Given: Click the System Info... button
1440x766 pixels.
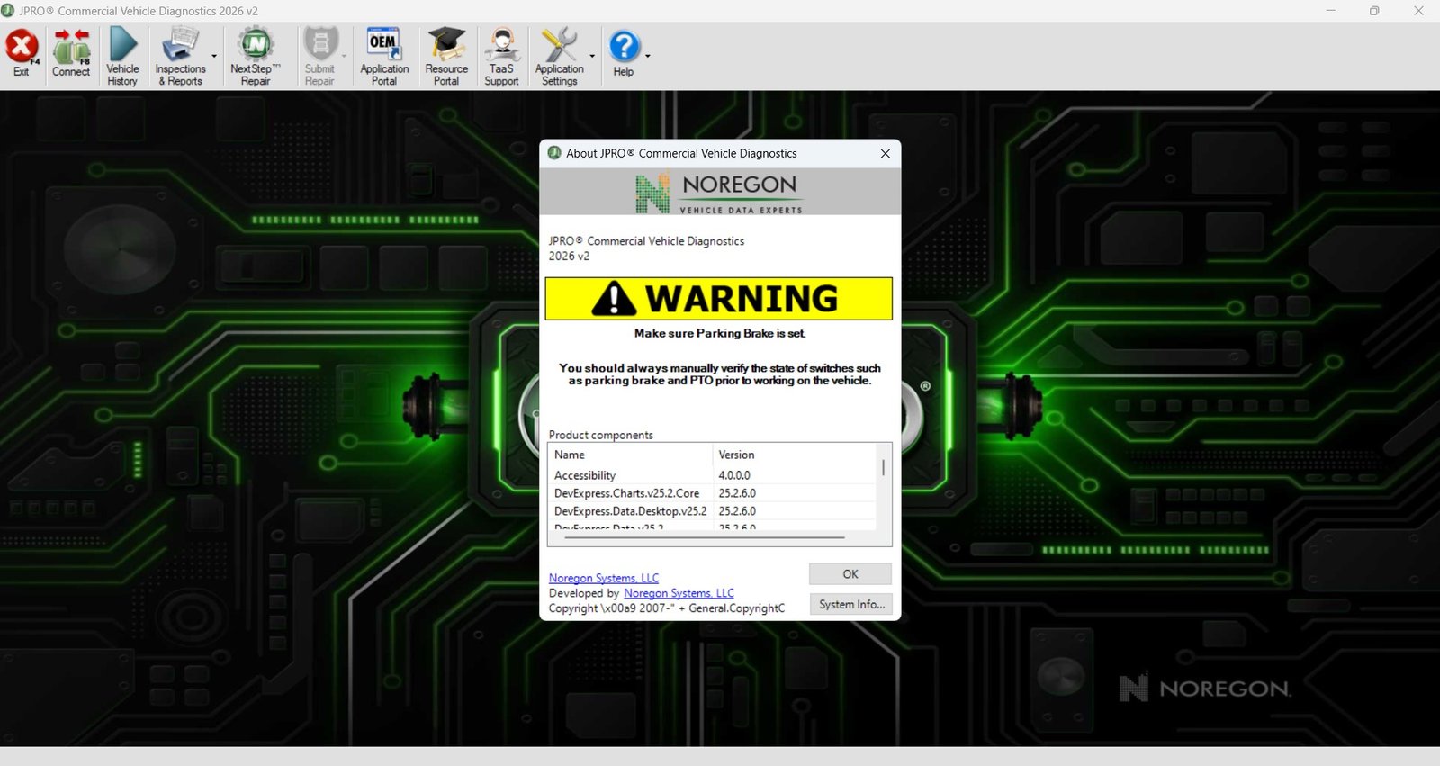Looking at the screenshot, I should coord(850,604).
